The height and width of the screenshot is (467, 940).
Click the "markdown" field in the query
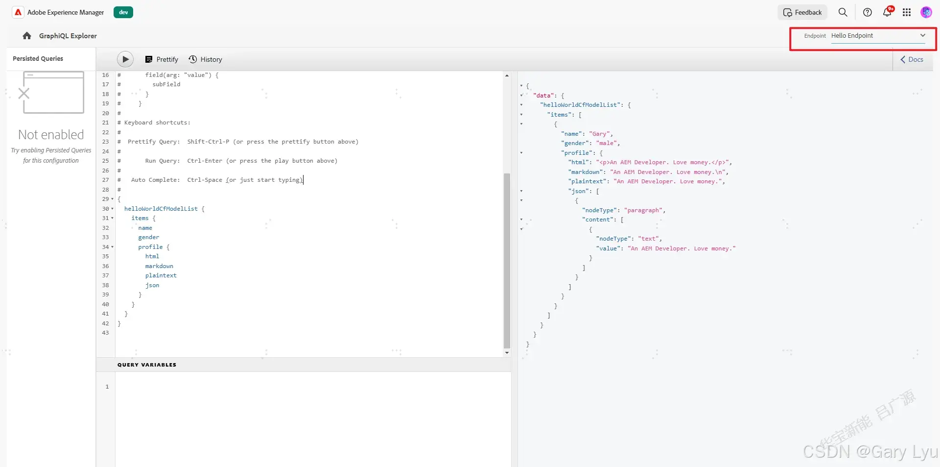tap(159, 266)
